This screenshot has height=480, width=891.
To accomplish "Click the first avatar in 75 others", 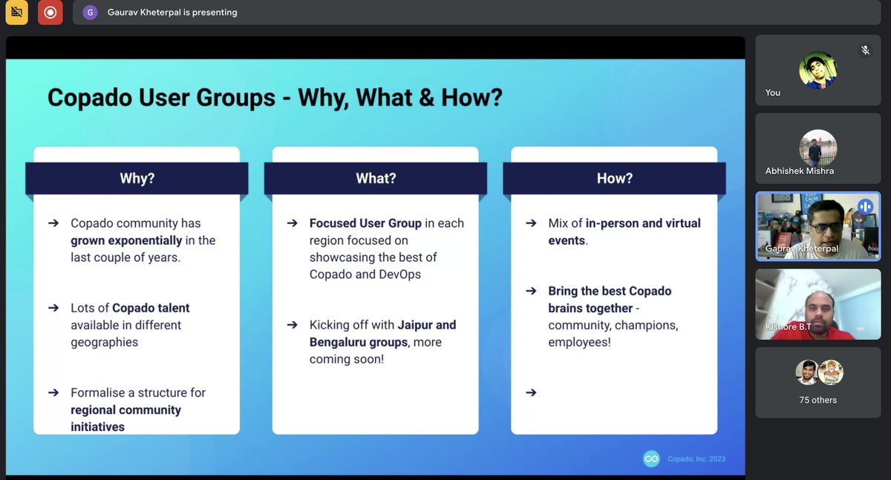I will click(x=807, y=372).
